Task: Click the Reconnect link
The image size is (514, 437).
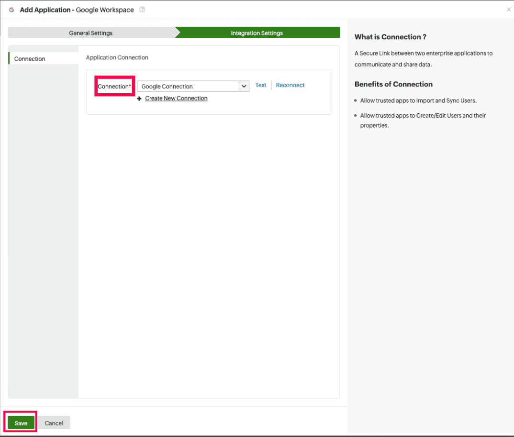Action: 290,85
